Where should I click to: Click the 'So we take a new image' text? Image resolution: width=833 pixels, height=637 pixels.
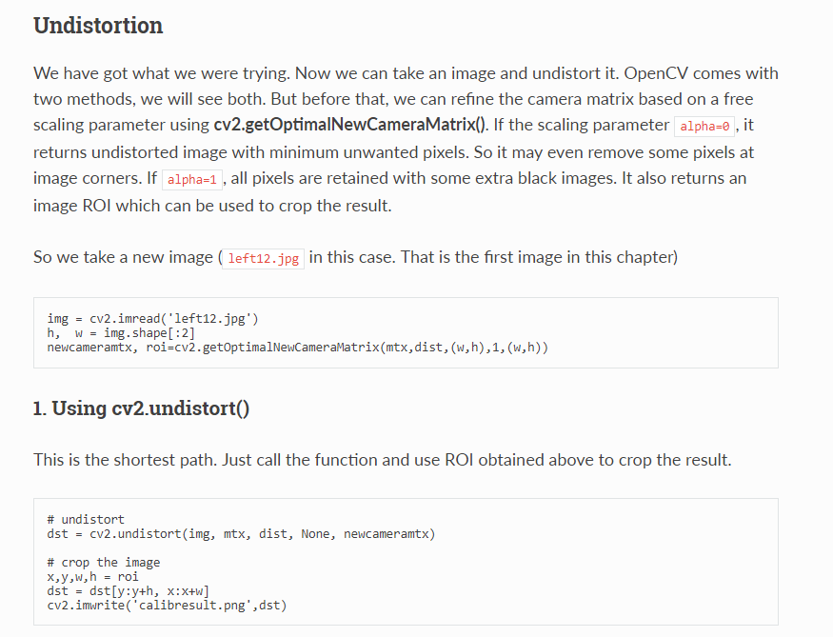click(x=123, y=258)
